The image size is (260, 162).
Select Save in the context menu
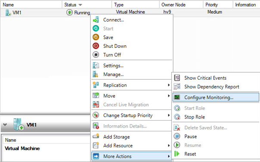click(x=108, y=37)
